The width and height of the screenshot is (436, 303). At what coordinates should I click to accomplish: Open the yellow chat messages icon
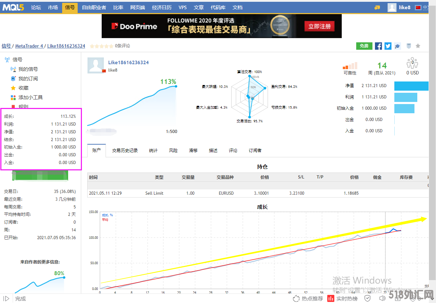tap(377, 7)
